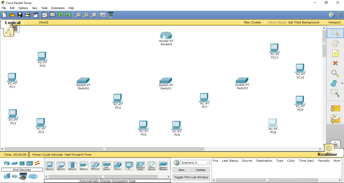Add a Complex PDU envelope

pos(335,119)
